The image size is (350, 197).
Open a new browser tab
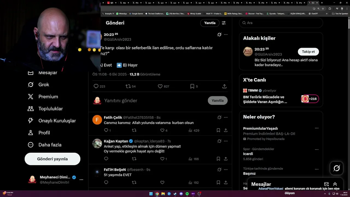(322, 3)
